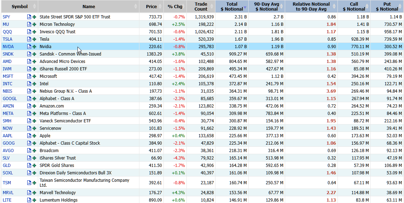Open the document icon for NBIS
The height and width of the screenshot is (203, 404).
pos(29,91)
